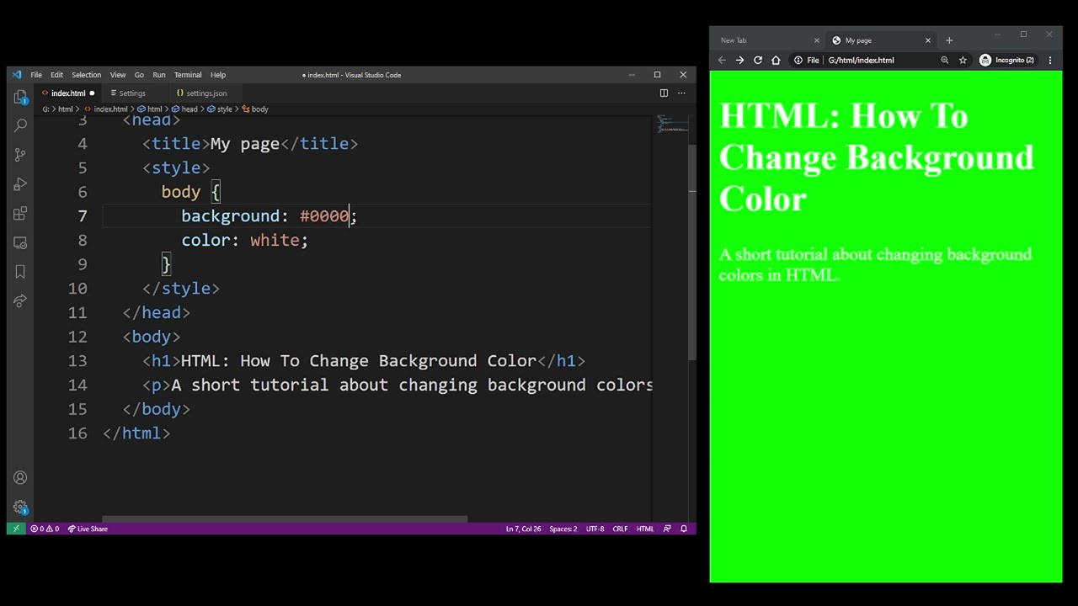Open the Explorer view in VS Code
Image resolution: width=1078 pixels, height=606 pixels.
pos(20,96)
